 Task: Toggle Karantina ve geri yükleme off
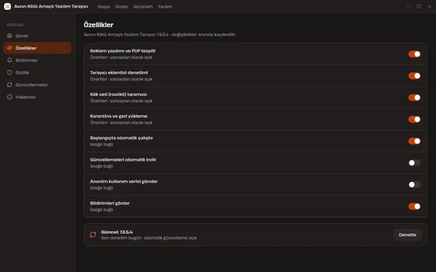pyautogui.click(x=414, y=120)
